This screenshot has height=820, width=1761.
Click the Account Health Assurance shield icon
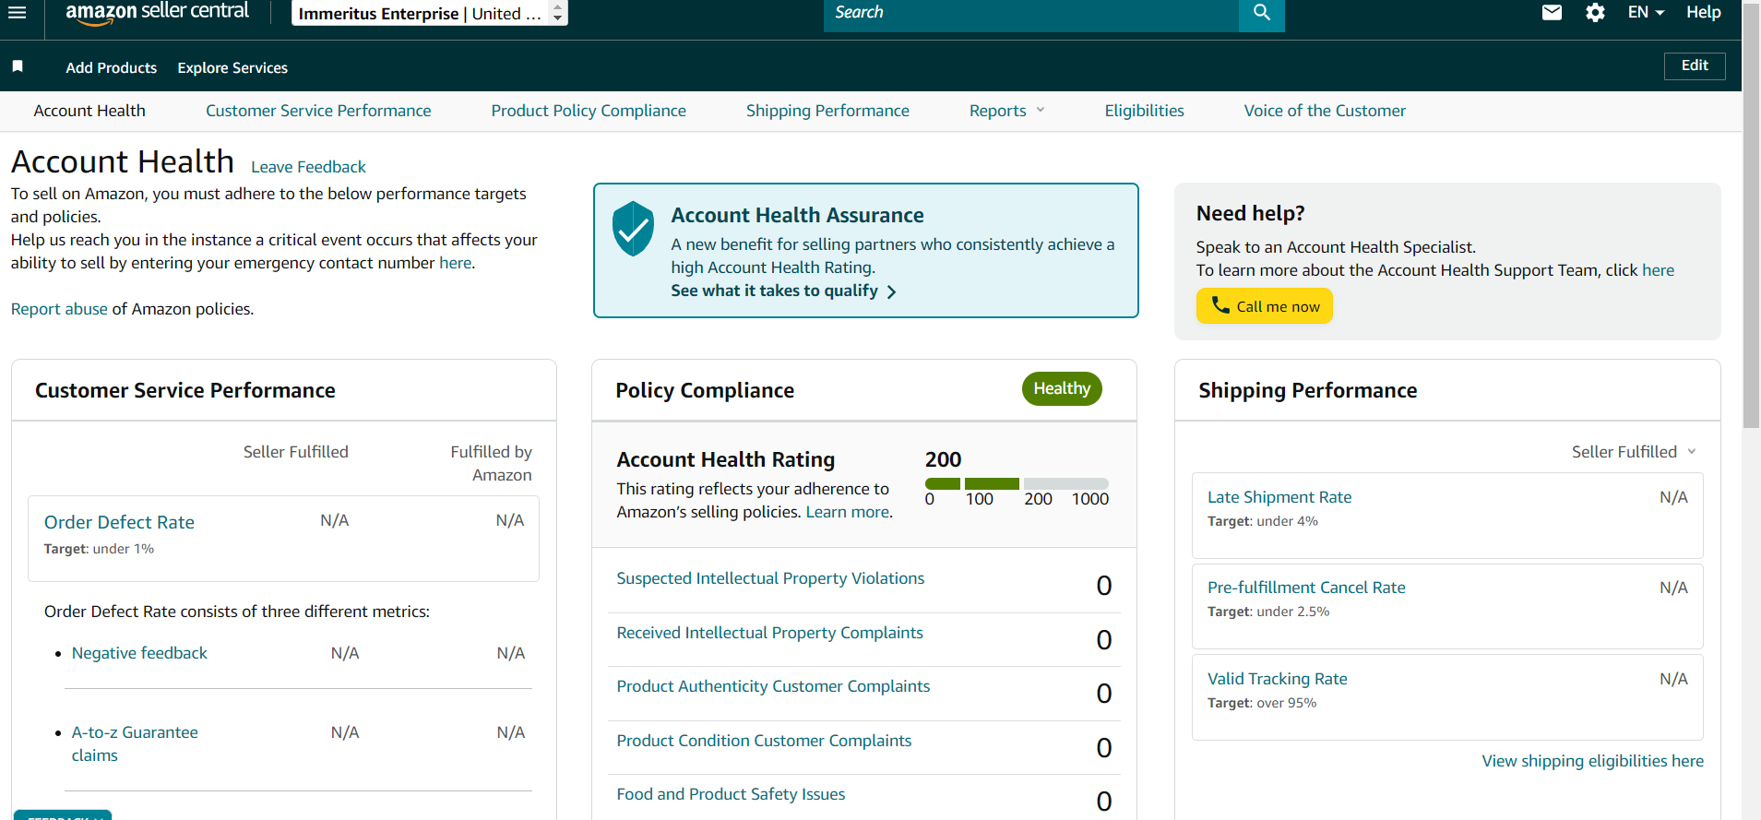coord(633,229)
